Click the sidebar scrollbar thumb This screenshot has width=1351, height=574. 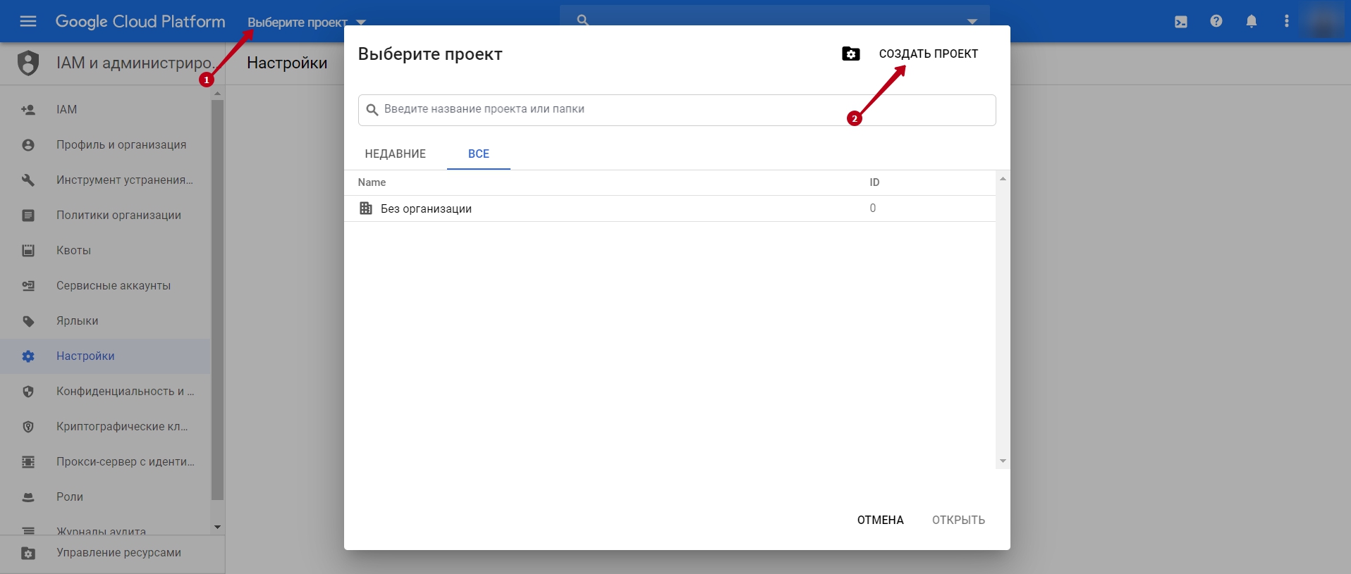click(x=217, y=299)
